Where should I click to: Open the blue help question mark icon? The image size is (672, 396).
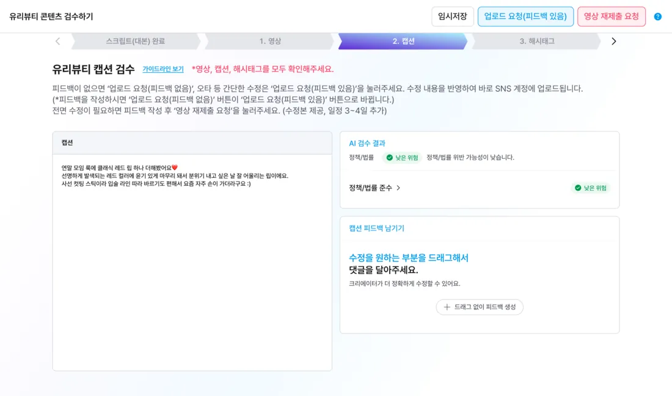click(657, 16)
